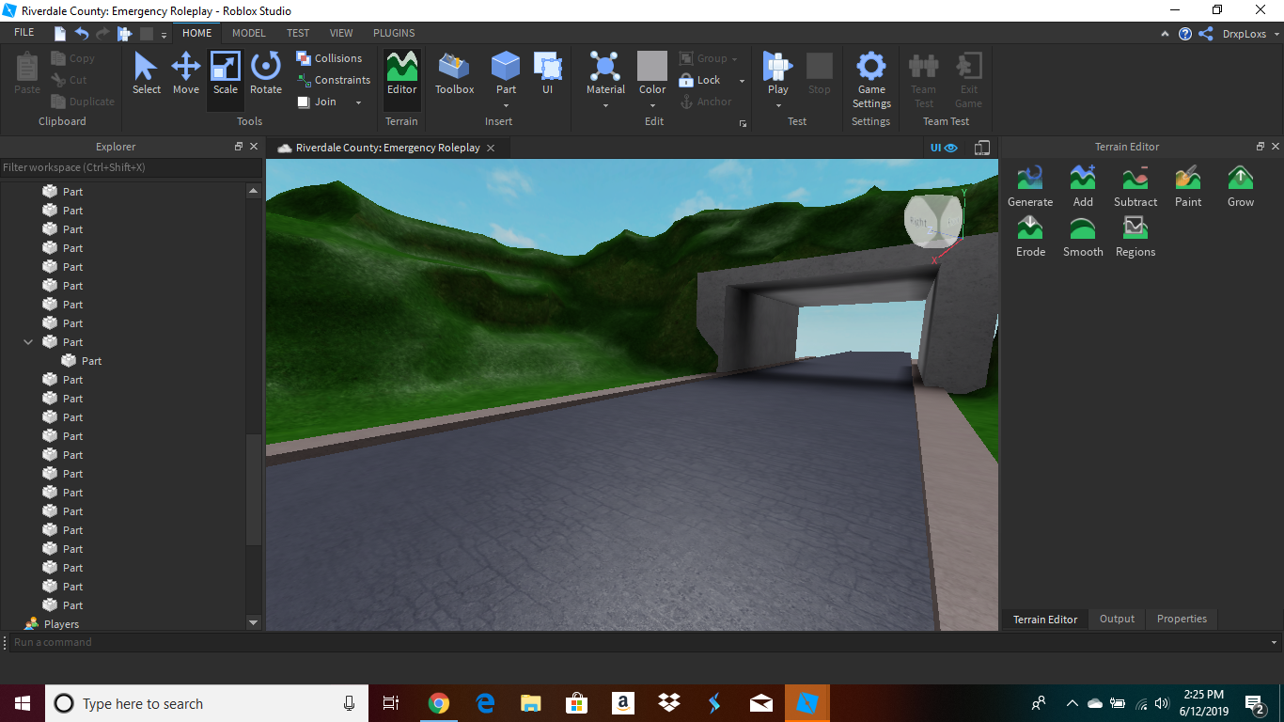Click the Filter workspace search field
Image resolution: width=1284 pixels, height=722 pixels.
(131, 167)
